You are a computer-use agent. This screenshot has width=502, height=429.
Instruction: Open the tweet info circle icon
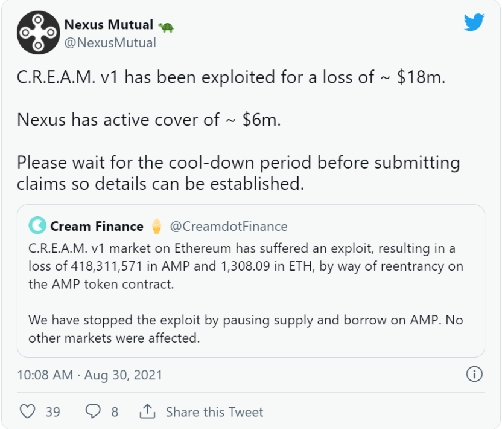475,374
